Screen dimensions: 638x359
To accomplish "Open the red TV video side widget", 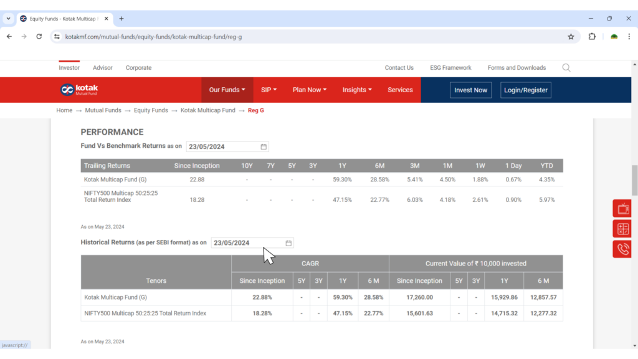I will [622, 208].
